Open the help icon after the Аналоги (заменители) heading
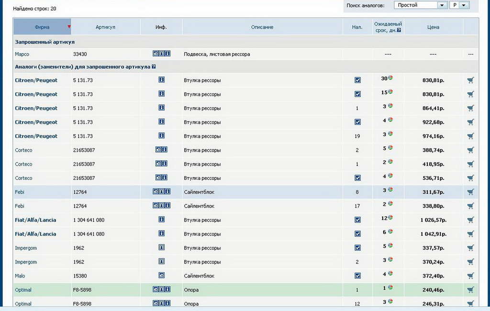 pos(154,67)
